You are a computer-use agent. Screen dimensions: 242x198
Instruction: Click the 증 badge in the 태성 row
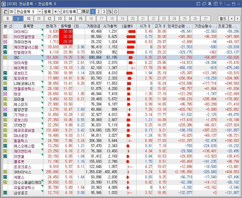coord(5,94)
